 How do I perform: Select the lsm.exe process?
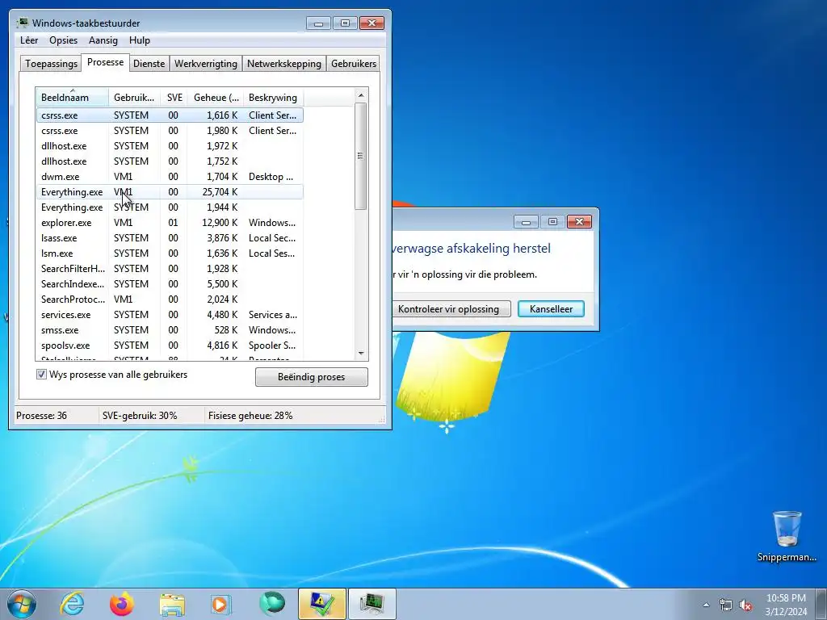pos(170,253)
